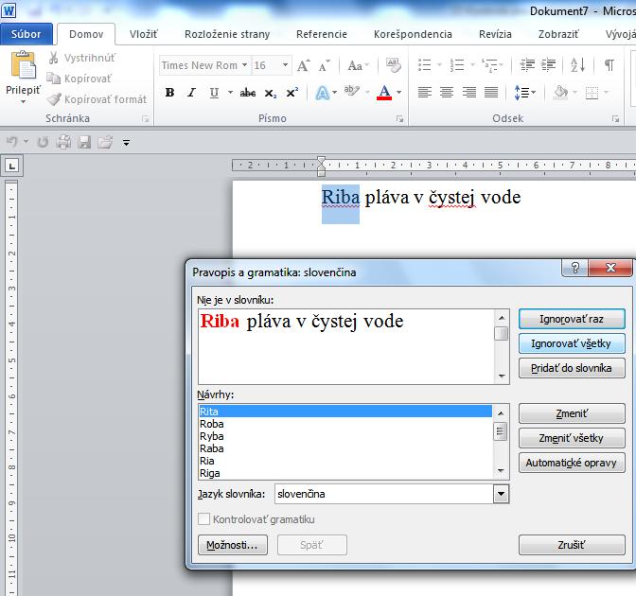Click the Increase Indent icon

click(548, 65)
